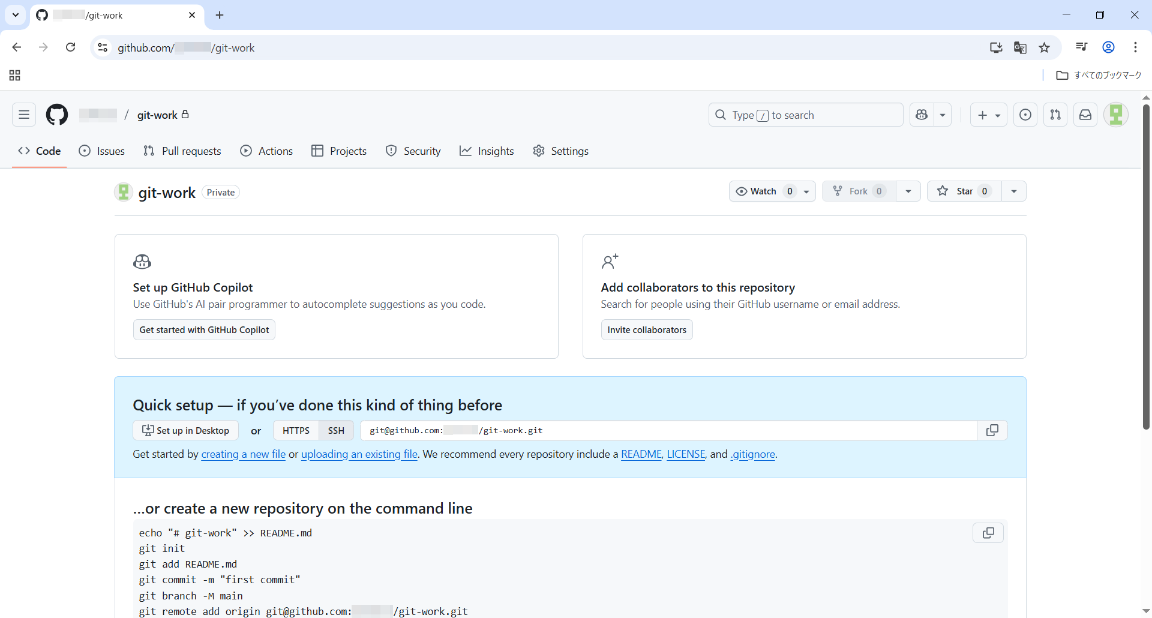Click the Invite collaborators button
Screen dimensions: 1152x618
pyautogui.click(x=646, y=330)
